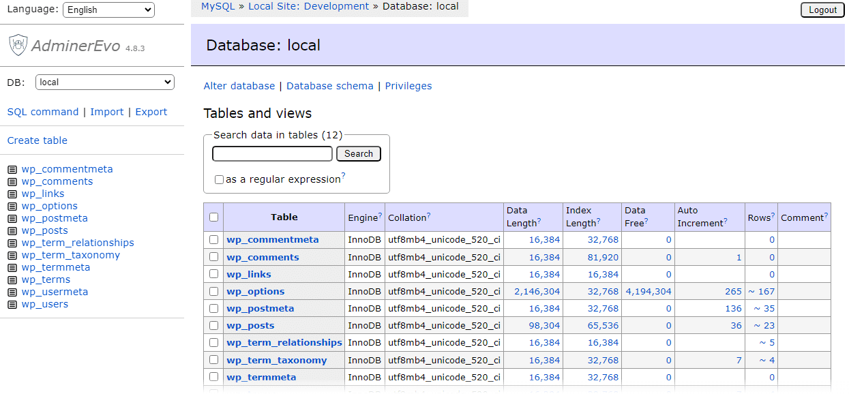Click the select-data icon beside wp_posts in sidebar
The height and width of the screenshot is (394, 849).
pyautogui.click(x=12, y=231)
